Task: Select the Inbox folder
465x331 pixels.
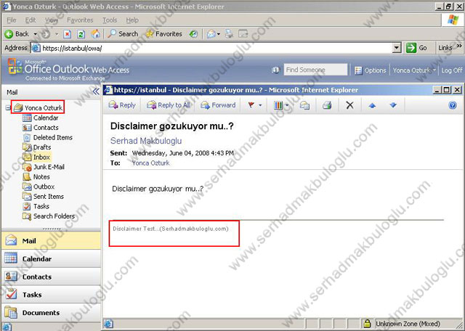Action: click(x=36, y=157)
